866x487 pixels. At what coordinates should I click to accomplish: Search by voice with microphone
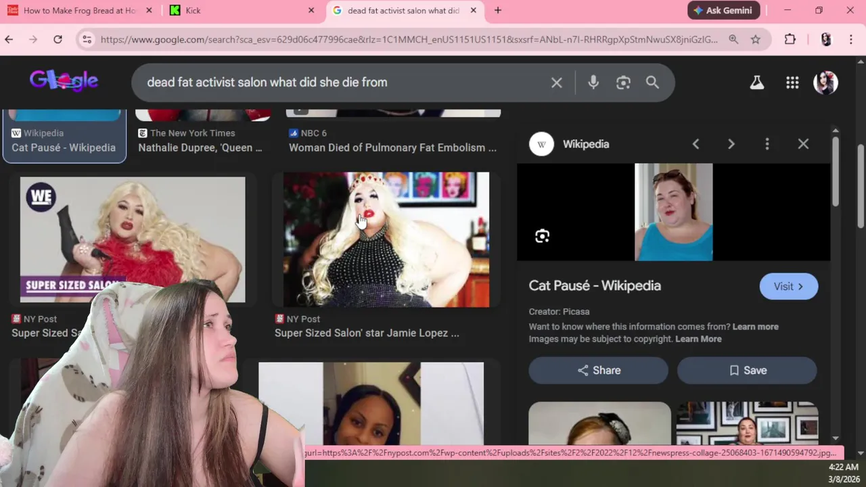[593, 83]
